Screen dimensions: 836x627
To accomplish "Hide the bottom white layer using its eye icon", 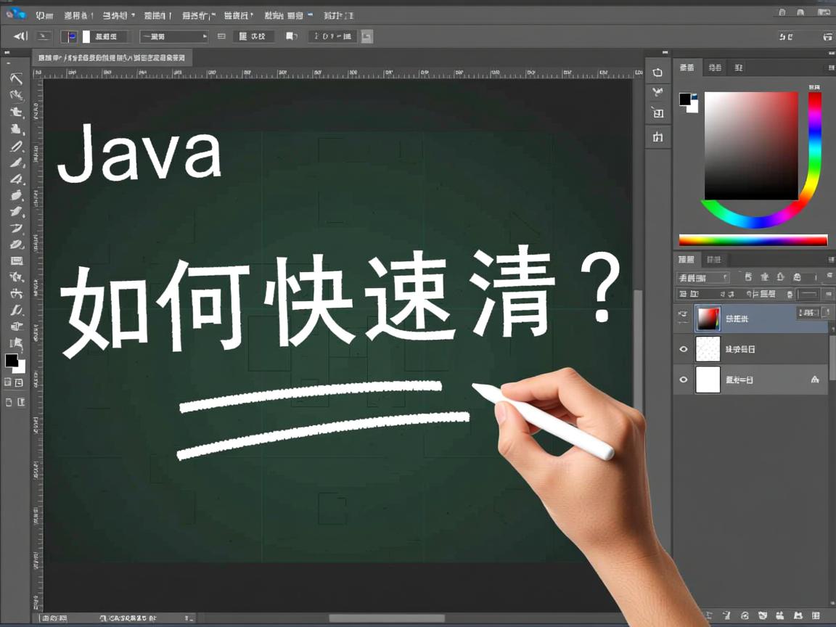I will tap(683, 380).
